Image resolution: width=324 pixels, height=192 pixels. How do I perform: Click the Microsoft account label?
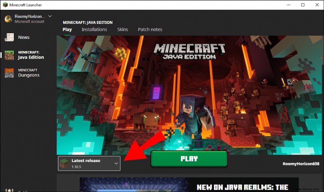(x=29, y=21)
